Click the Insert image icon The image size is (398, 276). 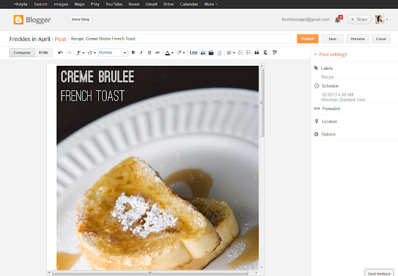pos(203,53)
